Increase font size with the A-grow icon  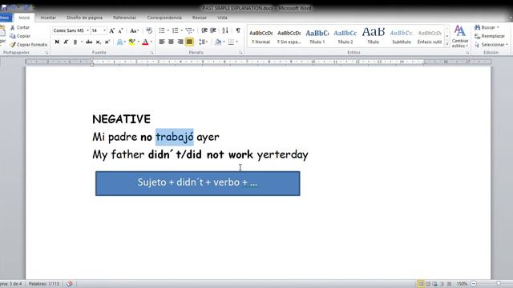point(112,30)
